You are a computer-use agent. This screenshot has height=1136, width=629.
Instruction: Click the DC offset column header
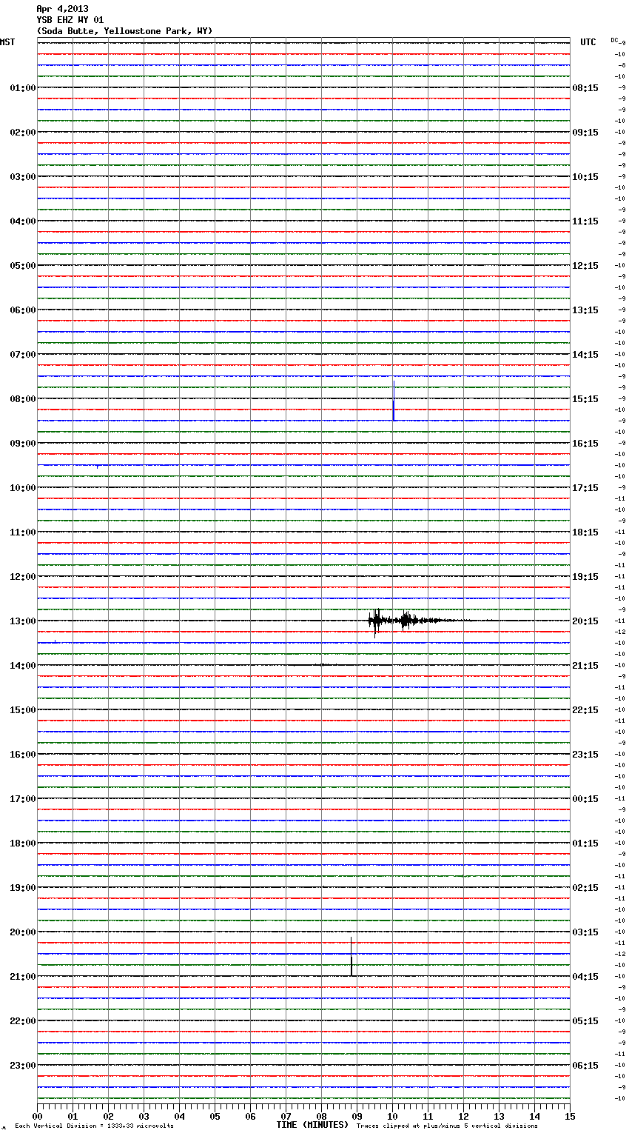click(614, 40)
